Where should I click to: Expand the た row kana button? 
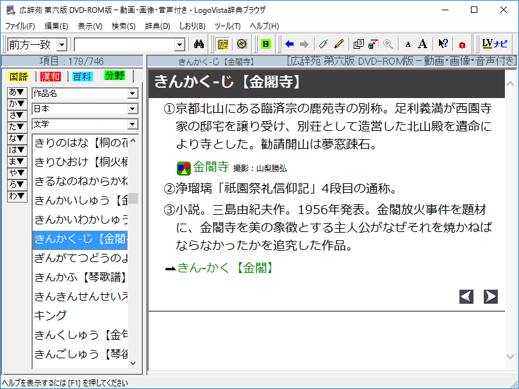click(x=17, y=127)
